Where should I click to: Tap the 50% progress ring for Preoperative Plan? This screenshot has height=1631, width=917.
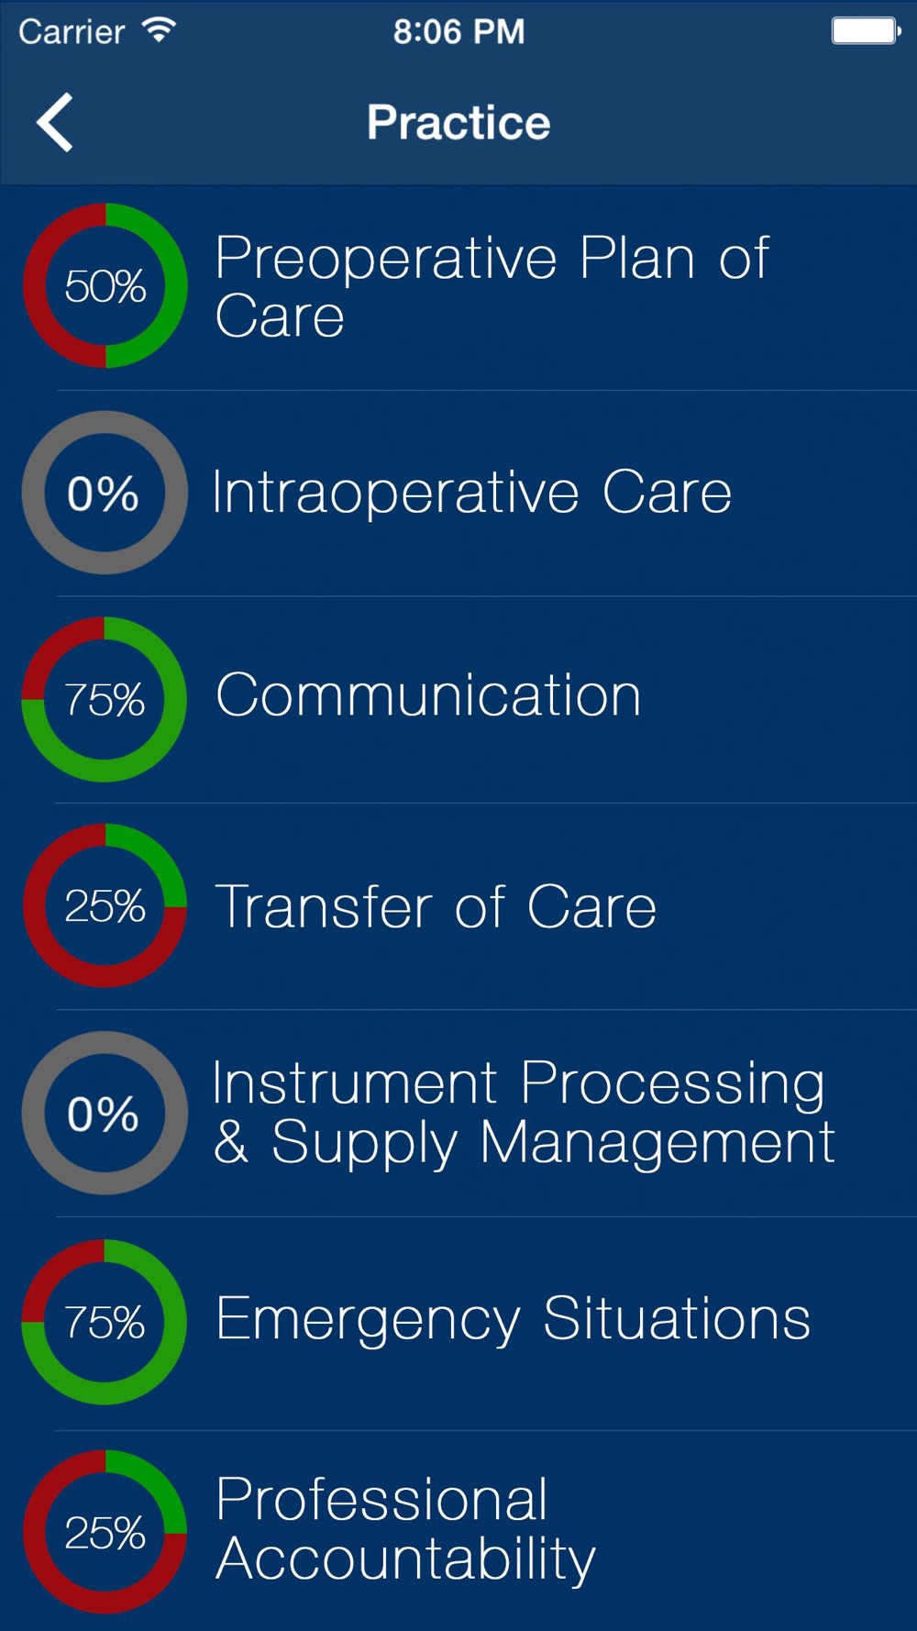(105, 285)
